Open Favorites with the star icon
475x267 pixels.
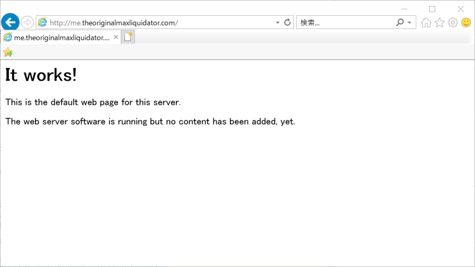440,22
